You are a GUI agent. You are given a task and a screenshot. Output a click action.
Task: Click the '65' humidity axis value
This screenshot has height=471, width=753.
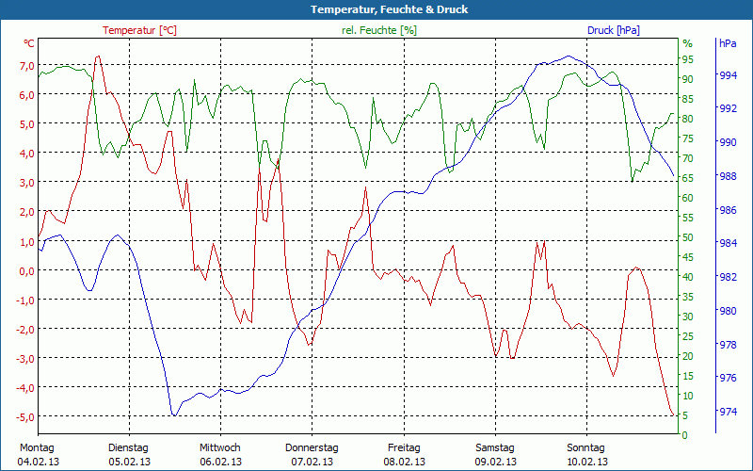pos(688,178)
